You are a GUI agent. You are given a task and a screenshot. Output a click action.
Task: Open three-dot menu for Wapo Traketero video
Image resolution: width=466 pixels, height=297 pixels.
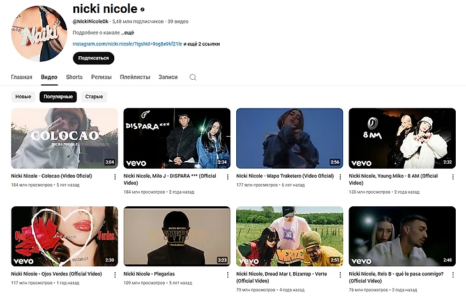(340, 177)
